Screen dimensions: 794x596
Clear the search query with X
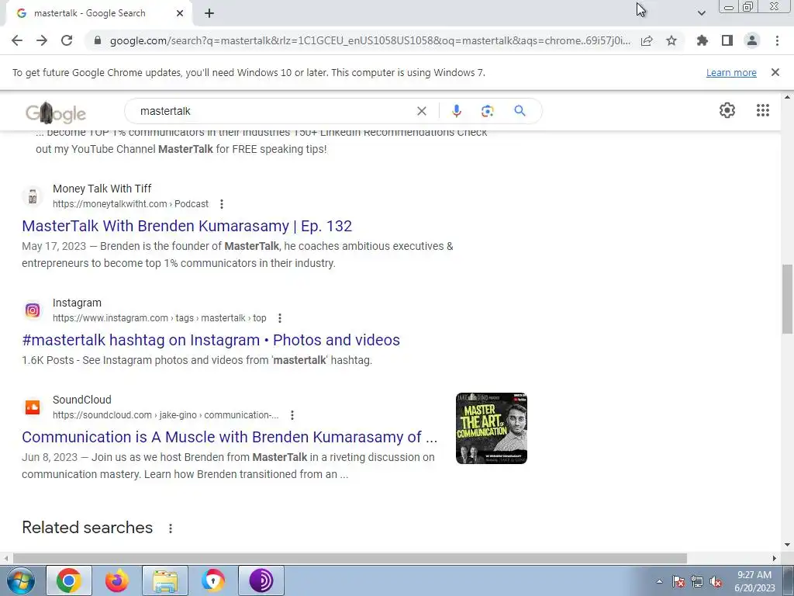(421, 111)
